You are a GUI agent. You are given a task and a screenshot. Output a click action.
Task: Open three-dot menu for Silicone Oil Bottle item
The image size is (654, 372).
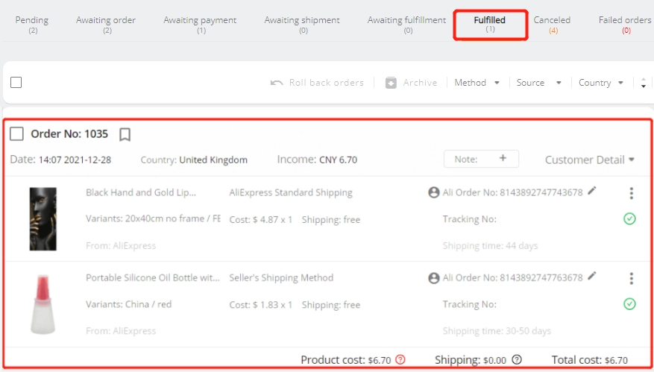pos(631,278)
